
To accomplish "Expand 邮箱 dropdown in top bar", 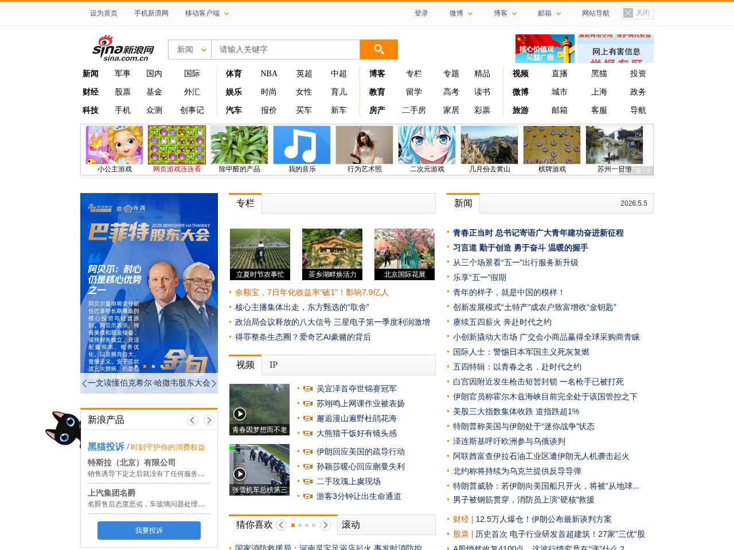I will (549, 13).
